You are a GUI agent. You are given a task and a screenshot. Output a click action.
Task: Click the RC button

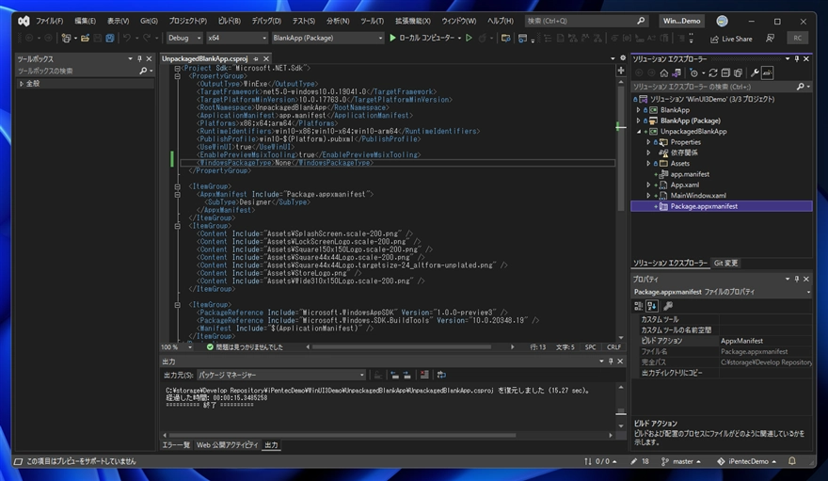tap(797, 38)
